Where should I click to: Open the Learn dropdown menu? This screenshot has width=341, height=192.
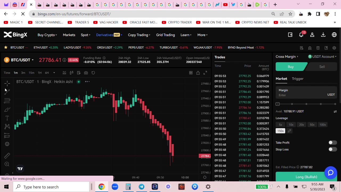(x=186, y=35)
